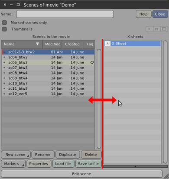This screenshot has width=169, height=179.
Task: Select scene sc12_ver5
Action: [48, 94]
